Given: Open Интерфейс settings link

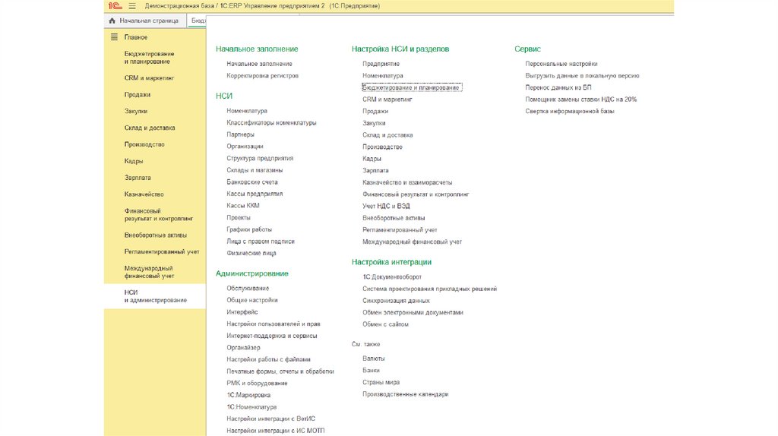Looking at the screenshot, I should [242, 312].
